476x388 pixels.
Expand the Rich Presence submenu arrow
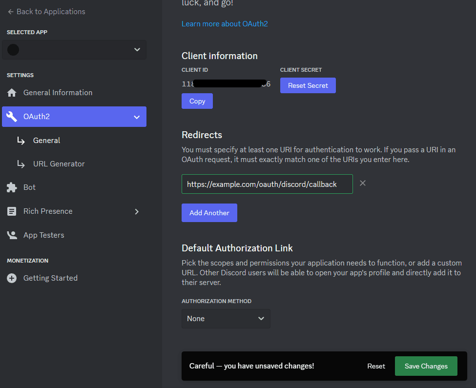click(137, 211)
